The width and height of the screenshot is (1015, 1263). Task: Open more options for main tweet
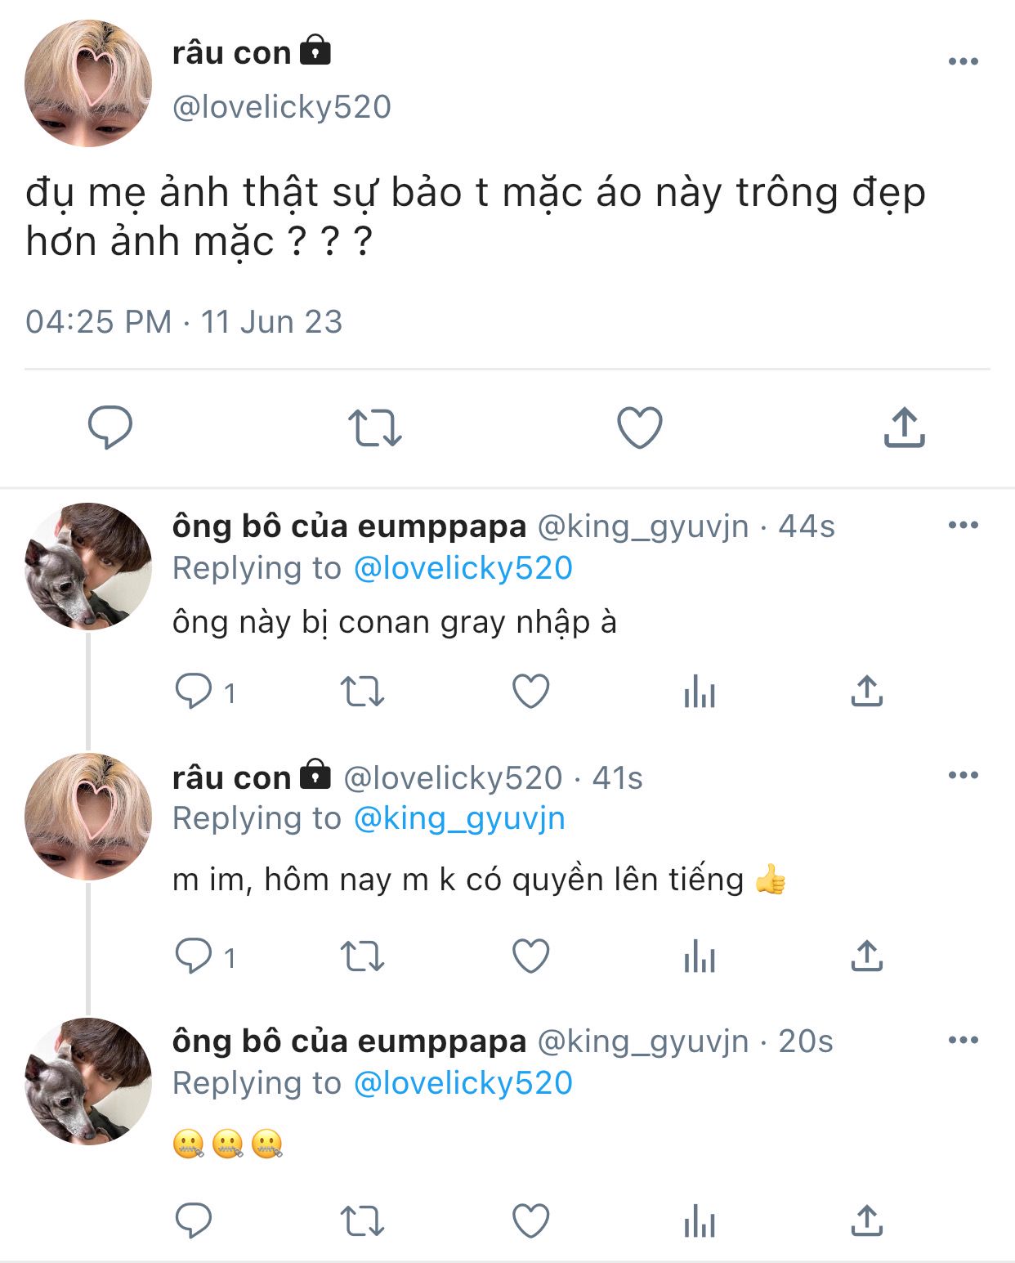click(964, 61)
